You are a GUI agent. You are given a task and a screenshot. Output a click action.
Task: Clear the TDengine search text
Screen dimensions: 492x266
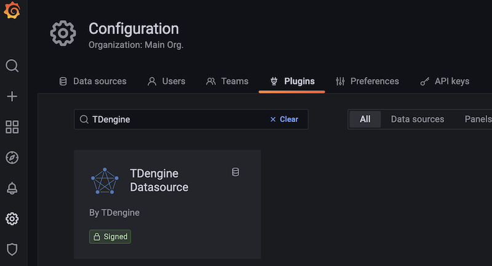coord(284,119)
